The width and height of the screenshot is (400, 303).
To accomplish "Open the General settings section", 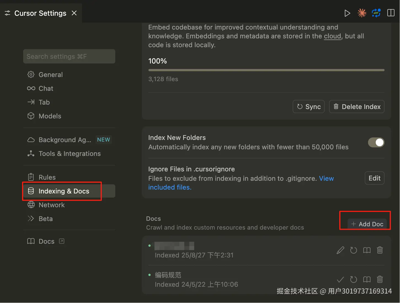I will 50,75.
